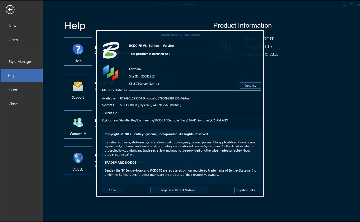Click the Details... button

click(250, 86)
